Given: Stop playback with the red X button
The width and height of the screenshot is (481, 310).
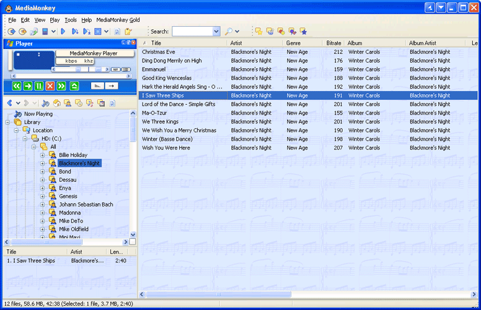Looking at the screenshot, I should [x=50, y=86].
